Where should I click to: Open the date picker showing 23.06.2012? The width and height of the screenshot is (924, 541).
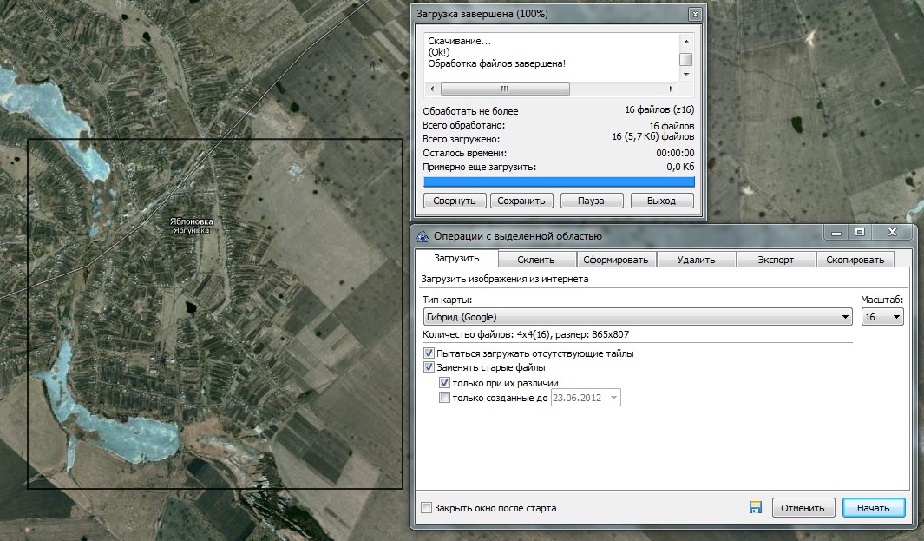click(614, 398)
